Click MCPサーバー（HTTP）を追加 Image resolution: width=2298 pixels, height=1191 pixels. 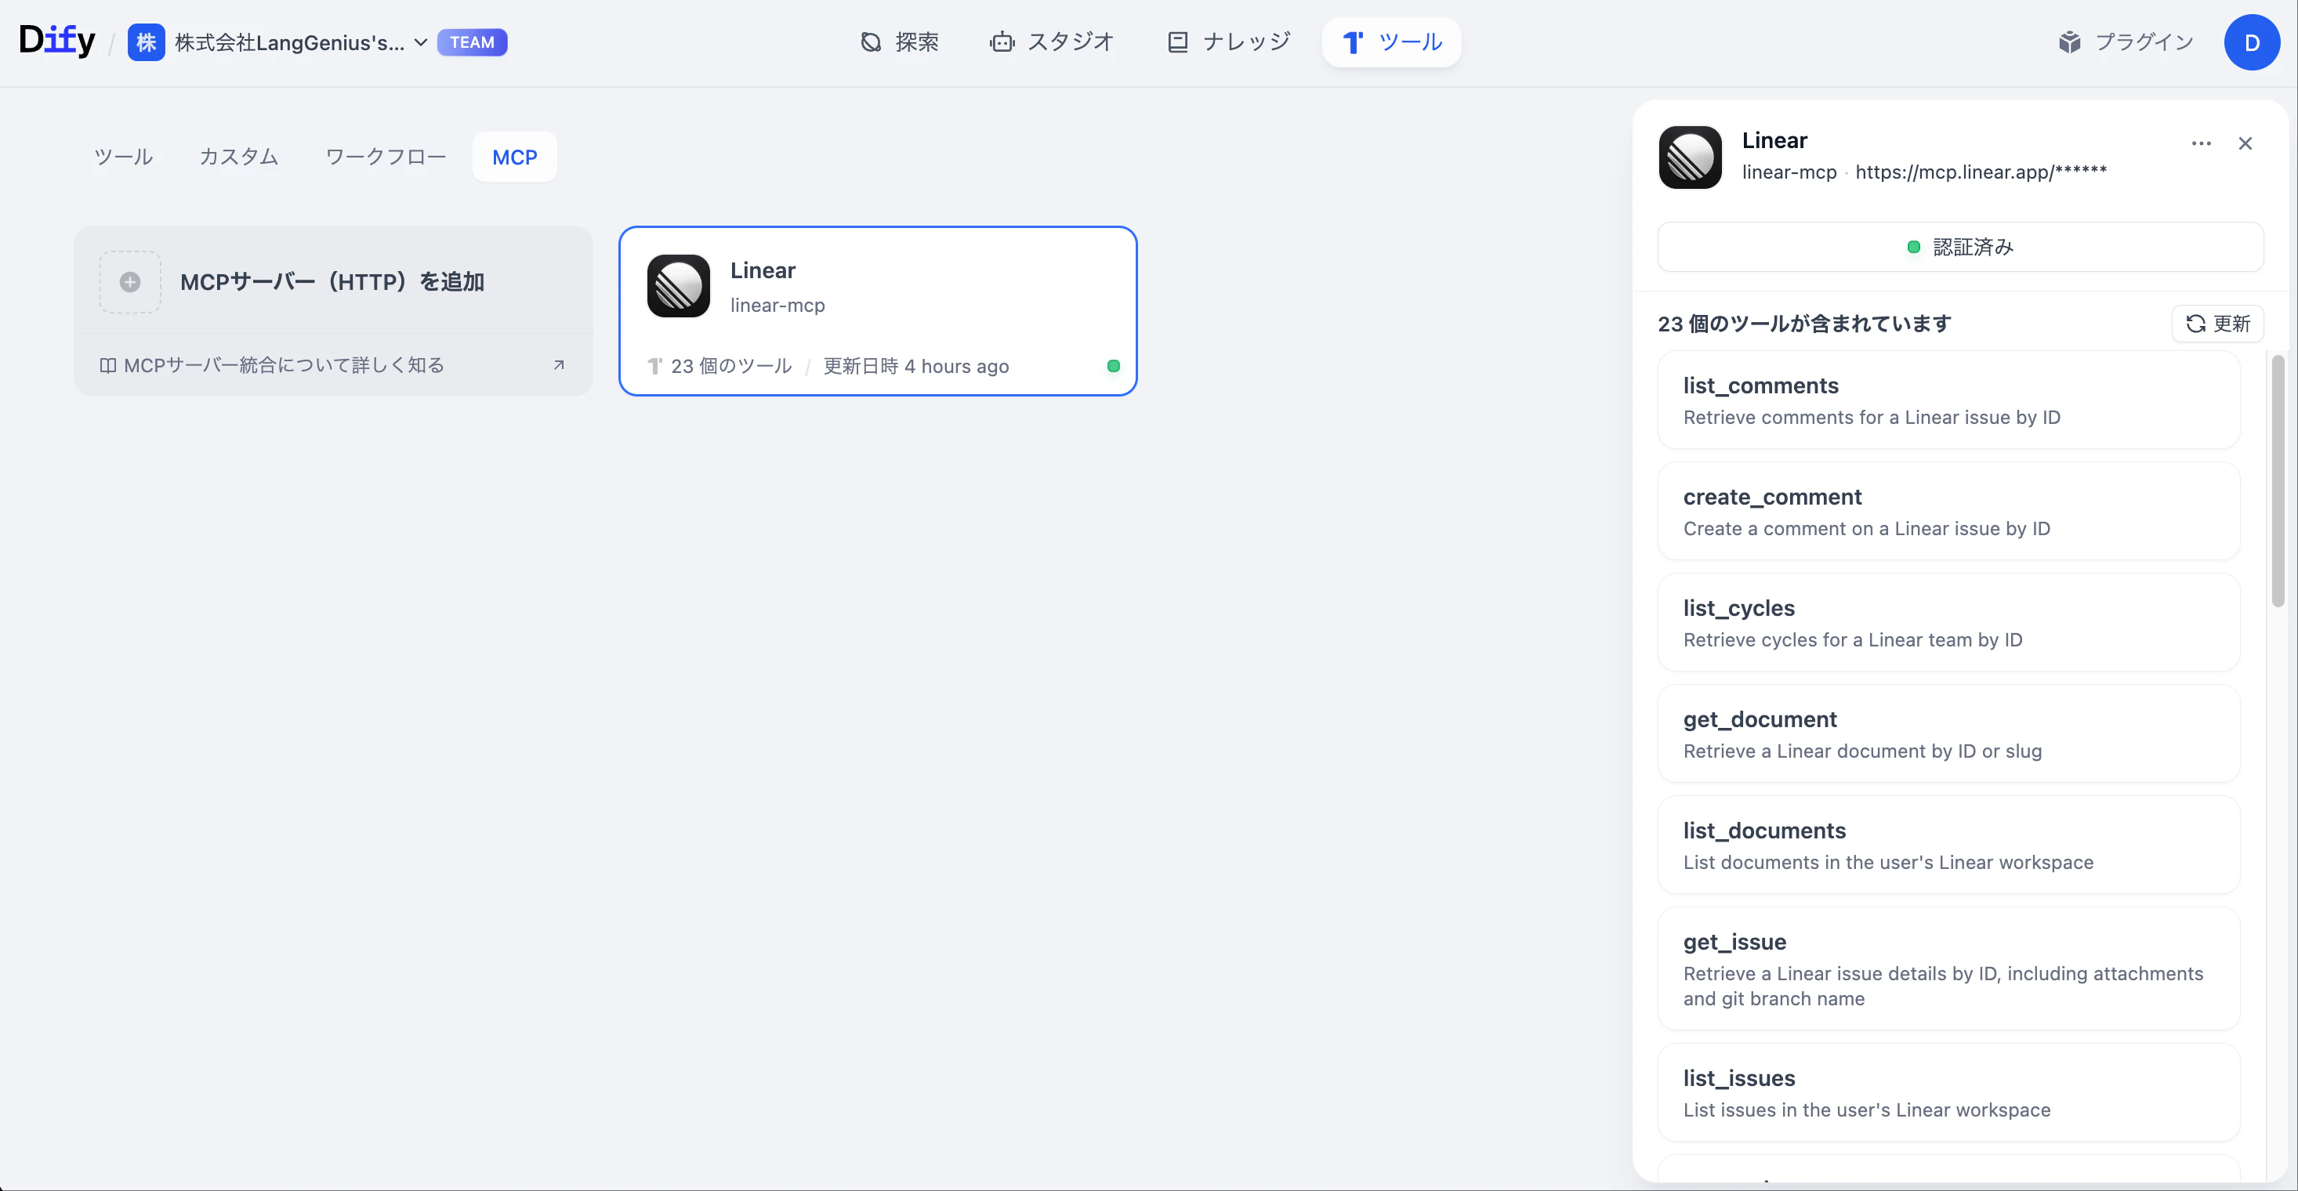[x=332, y=282]
